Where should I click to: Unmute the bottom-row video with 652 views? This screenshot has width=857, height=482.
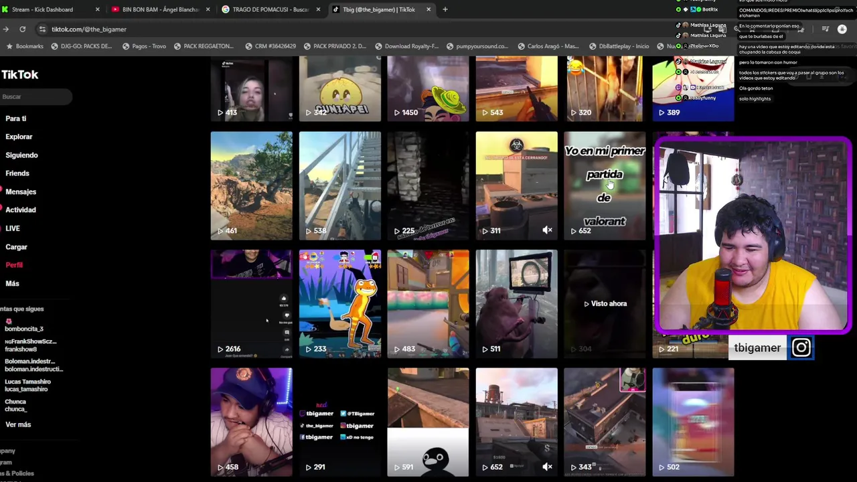547,467
